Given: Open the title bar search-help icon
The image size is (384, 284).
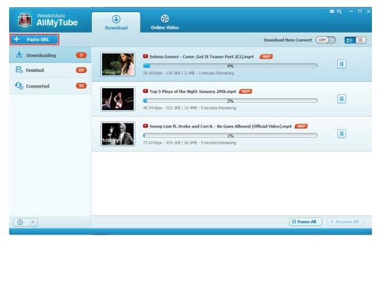Looking at the screenshot, I should click(x=339, y=11).
